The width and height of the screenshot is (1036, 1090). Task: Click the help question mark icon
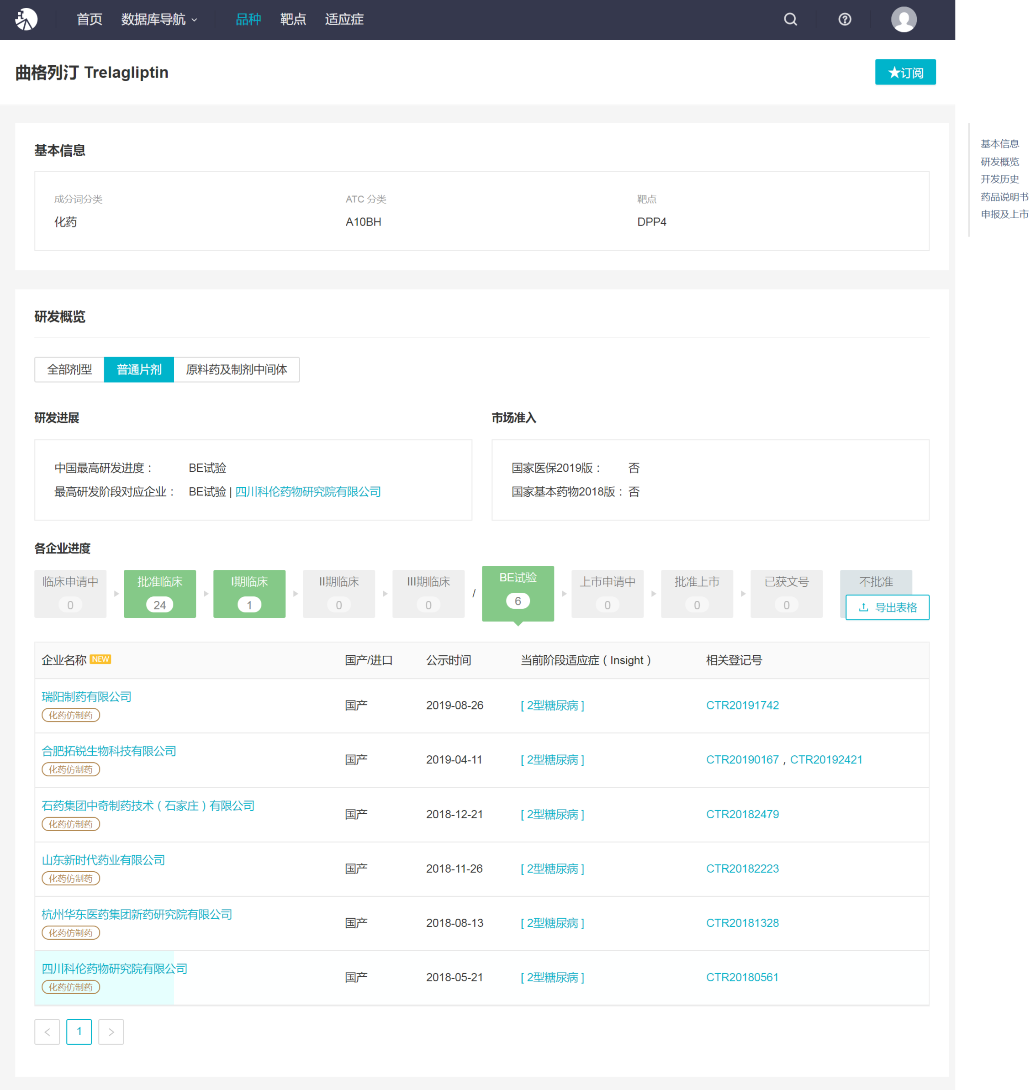tap(844, 19)
